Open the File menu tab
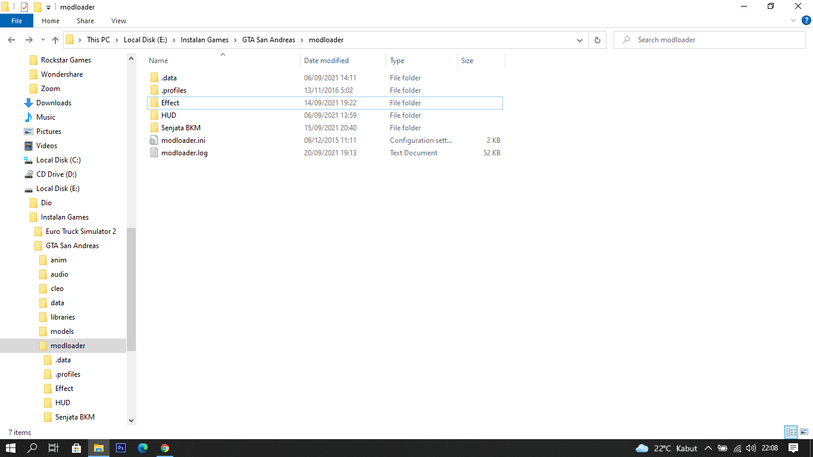 pyautogui.click(x=17, y=21)
